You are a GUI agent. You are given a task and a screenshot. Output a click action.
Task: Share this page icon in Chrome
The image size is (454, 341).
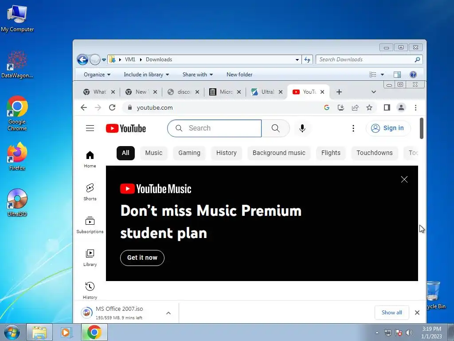pyautogui.click(x=355, y=107)
